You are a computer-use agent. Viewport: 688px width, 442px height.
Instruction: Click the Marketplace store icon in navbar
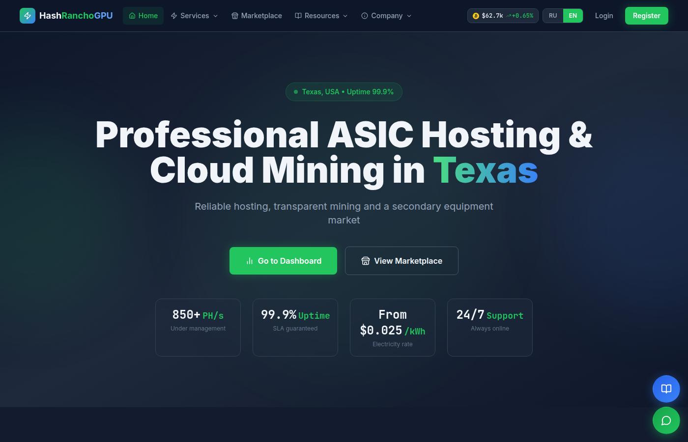tap(235, 16)
